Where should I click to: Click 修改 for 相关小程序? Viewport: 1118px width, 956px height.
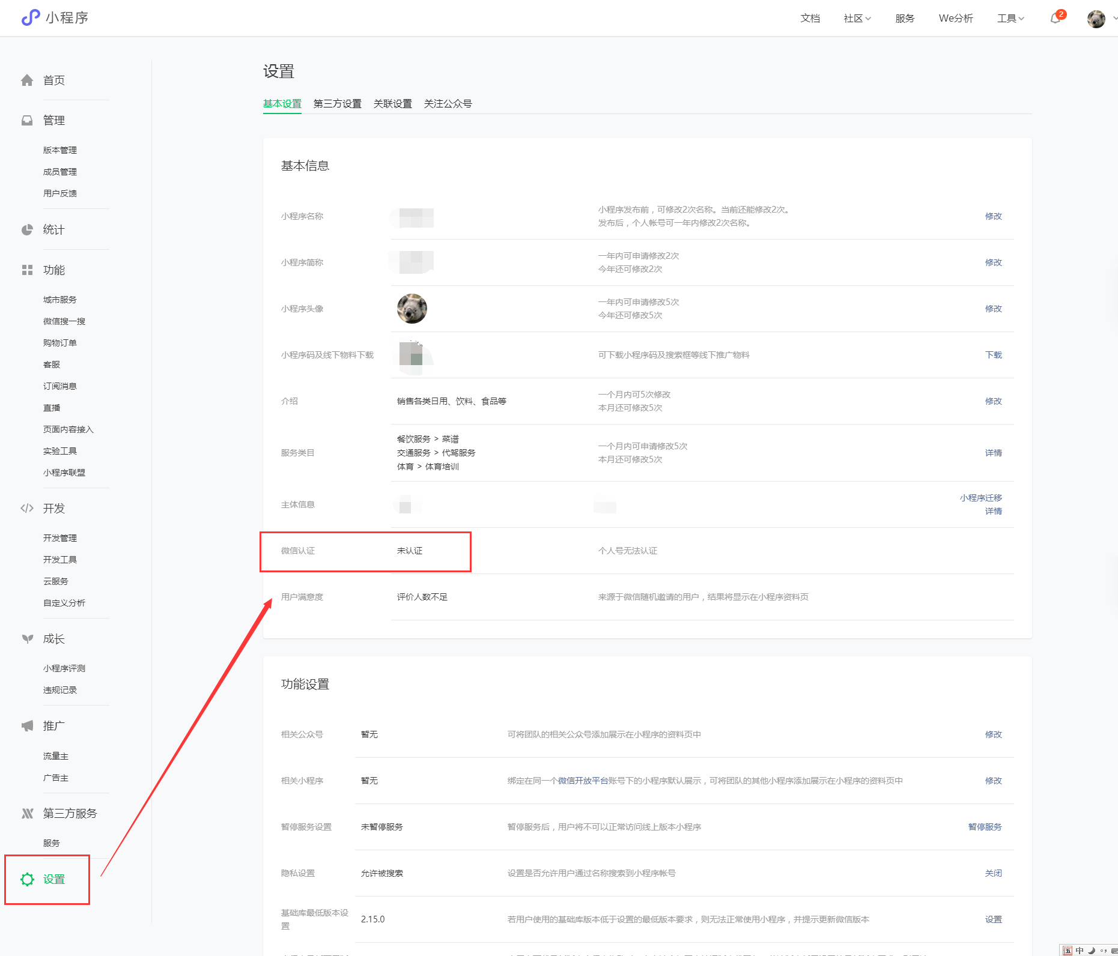coord(994,781)
